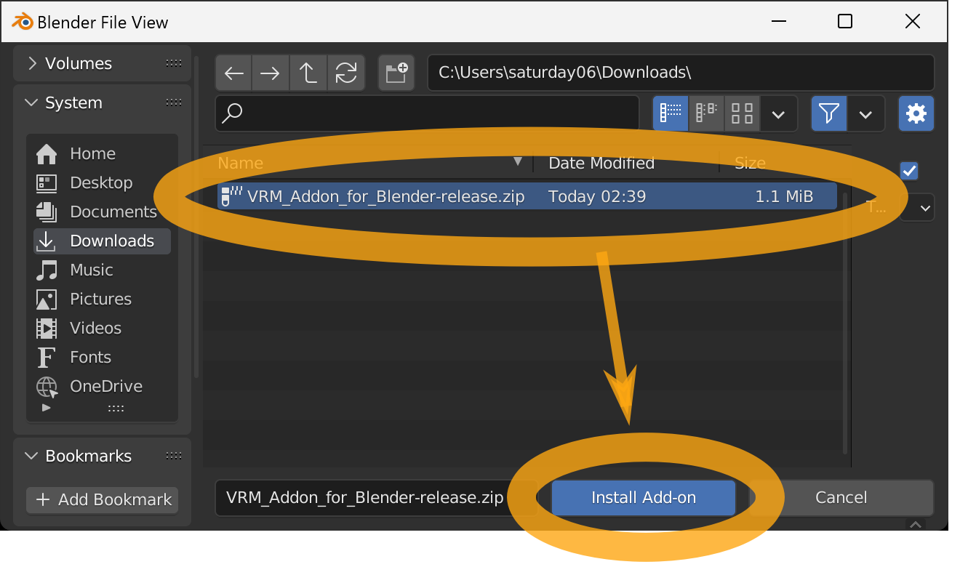This screenshot has height=567, width=960.
Task: Uncheck the checkbox in options panel
Action: click(x=909, y=171)
